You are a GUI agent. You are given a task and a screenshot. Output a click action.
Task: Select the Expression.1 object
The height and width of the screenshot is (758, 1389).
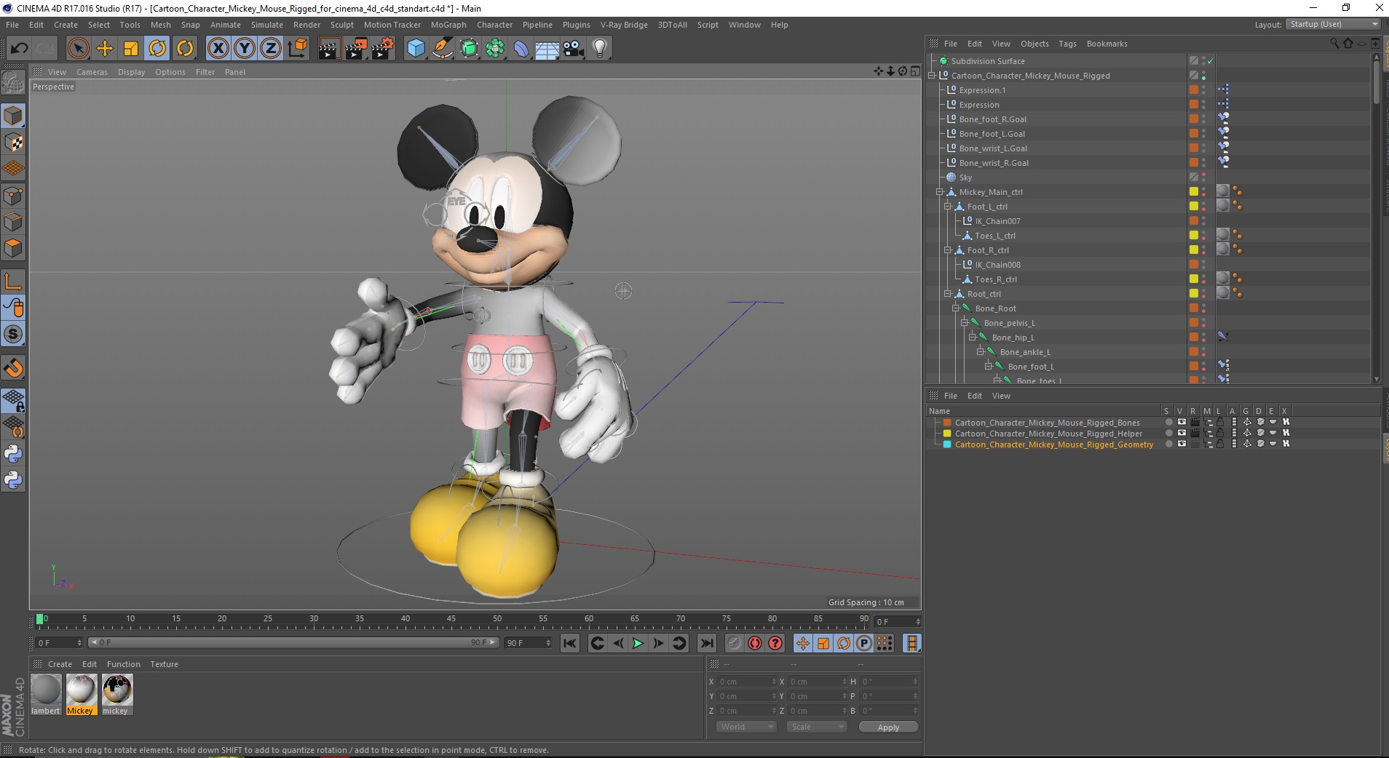[x=982, y=90]
